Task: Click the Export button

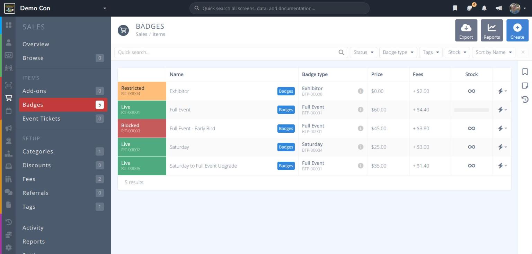Action: [466, 30]
